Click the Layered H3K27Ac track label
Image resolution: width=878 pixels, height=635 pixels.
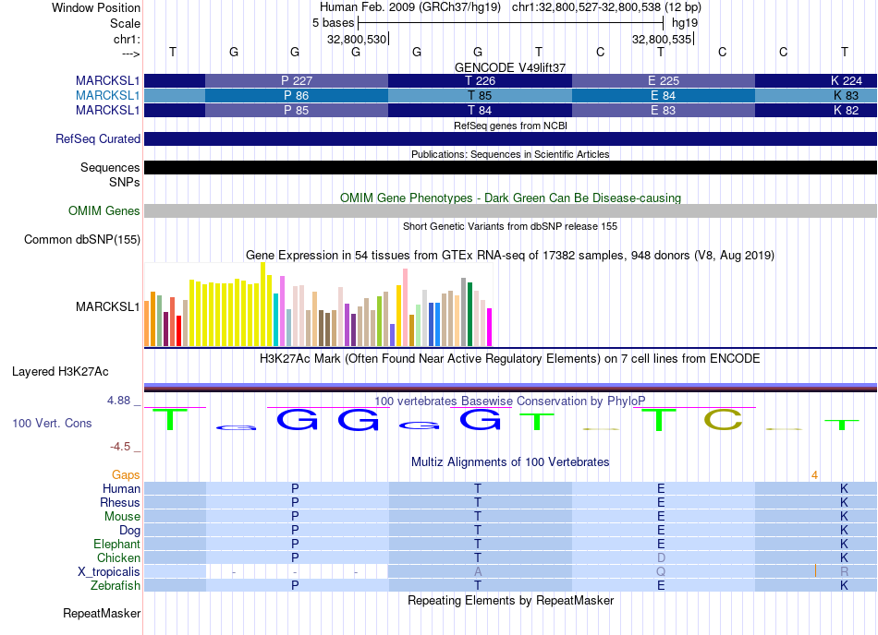coord(60,372)
